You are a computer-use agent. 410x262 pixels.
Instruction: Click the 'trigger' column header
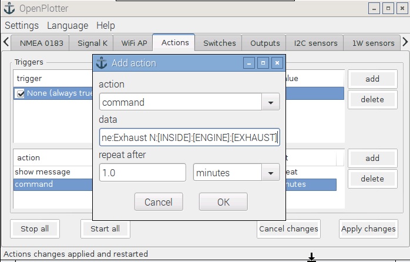point(53,79)
